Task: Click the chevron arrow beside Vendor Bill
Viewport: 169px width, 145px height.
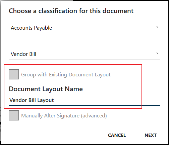Action: tap(157, 53)
